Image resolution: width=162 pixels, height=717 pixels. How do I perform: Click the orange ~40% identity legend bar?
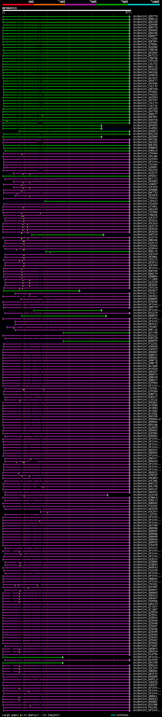pyautogui.click(x=50, y=5)
